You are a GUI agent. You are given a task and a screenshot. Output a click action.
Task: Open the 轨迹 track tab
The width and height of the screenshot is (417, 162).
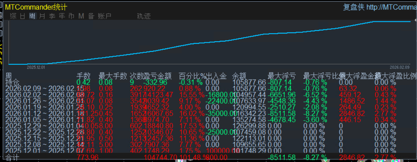pyautogui.click(x=144, y=16)
